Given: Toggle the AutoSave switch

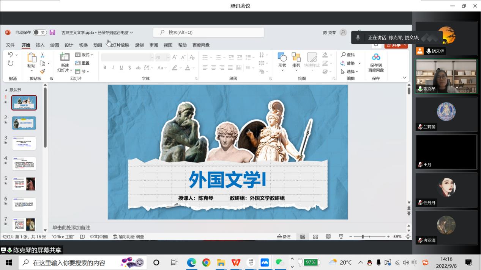Looking at the screenshot, I should pos(39,33).
